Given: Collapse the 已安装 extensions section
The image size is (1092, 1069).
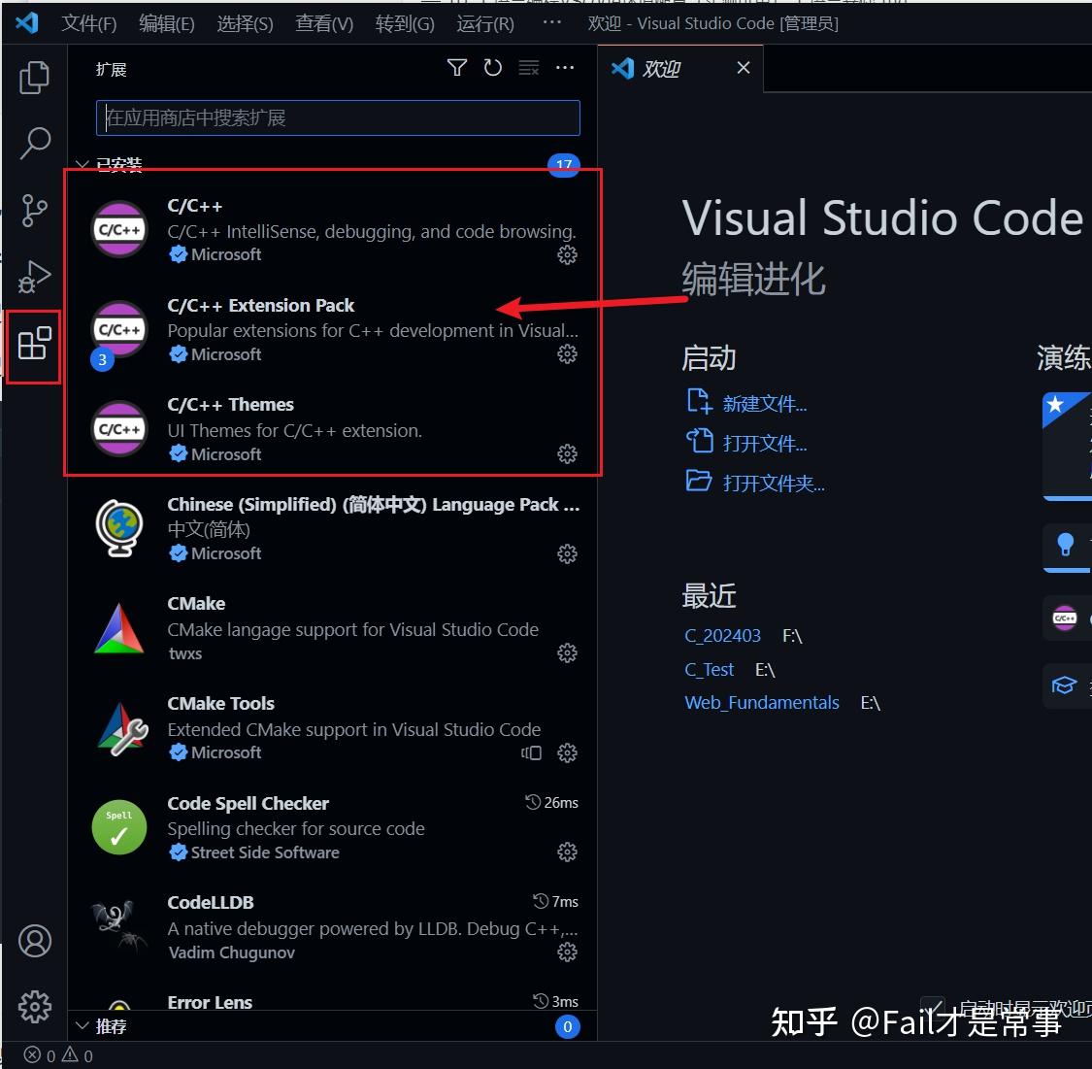Looking at the screenshot, I should click(x=83, y=164).
